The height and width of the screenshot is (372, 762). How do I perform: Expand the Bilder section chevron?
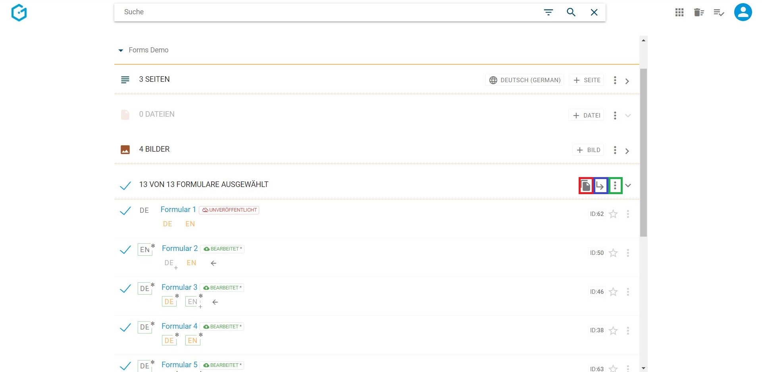(627, 151)
